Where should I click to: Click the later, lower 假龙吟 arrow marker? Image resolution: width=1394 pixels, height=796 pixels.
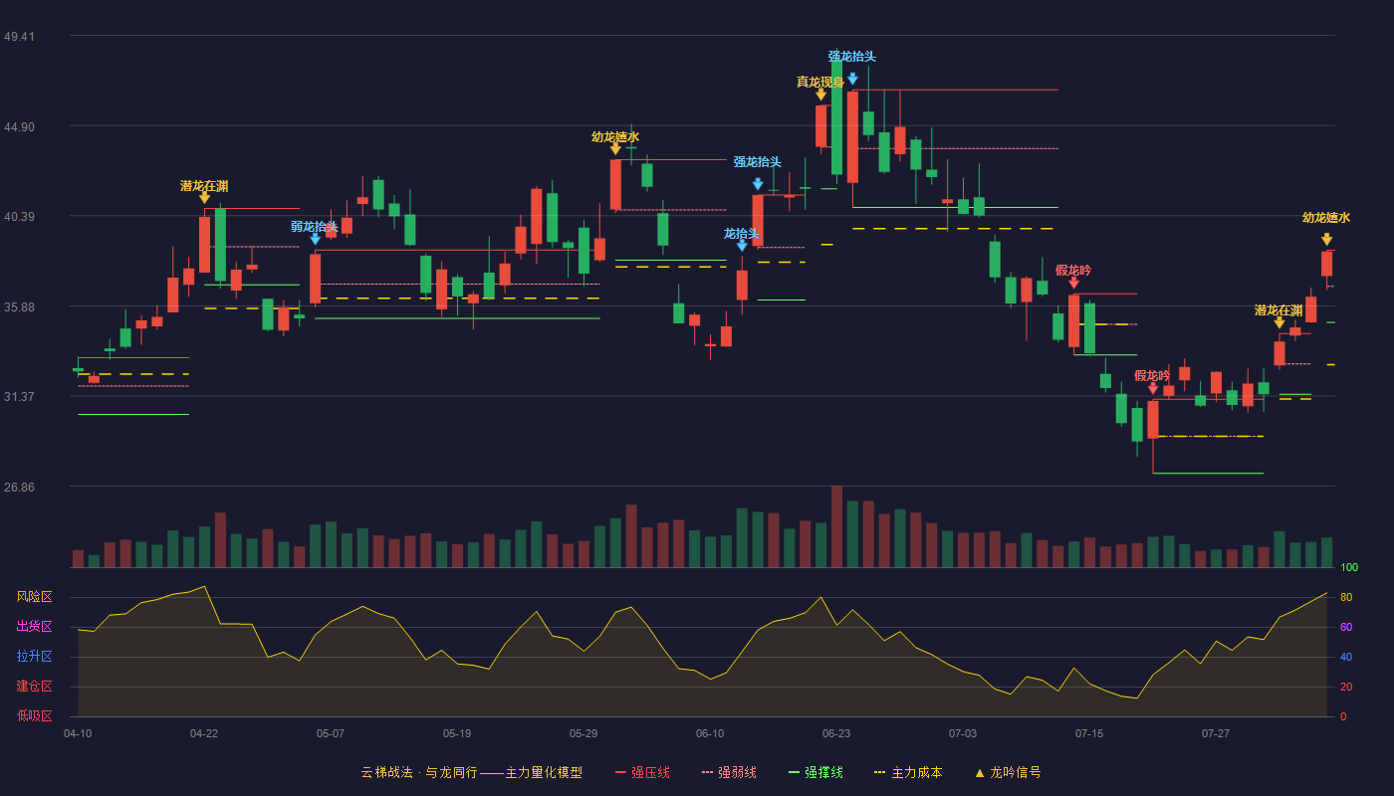tap(1153, 388)
